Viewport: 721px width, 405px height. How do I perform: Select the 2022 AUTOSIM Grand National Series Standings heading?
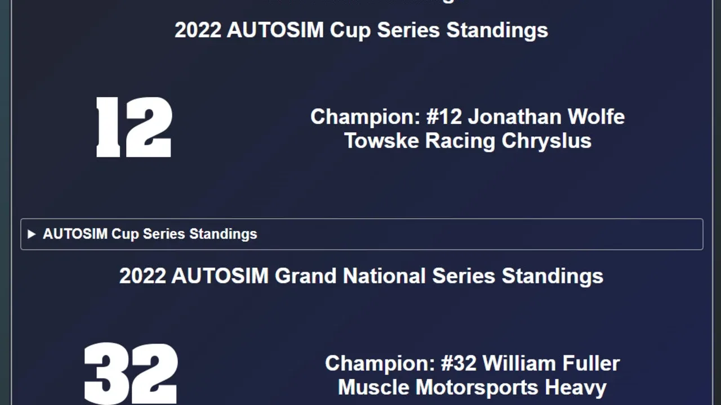pos(361,276)
